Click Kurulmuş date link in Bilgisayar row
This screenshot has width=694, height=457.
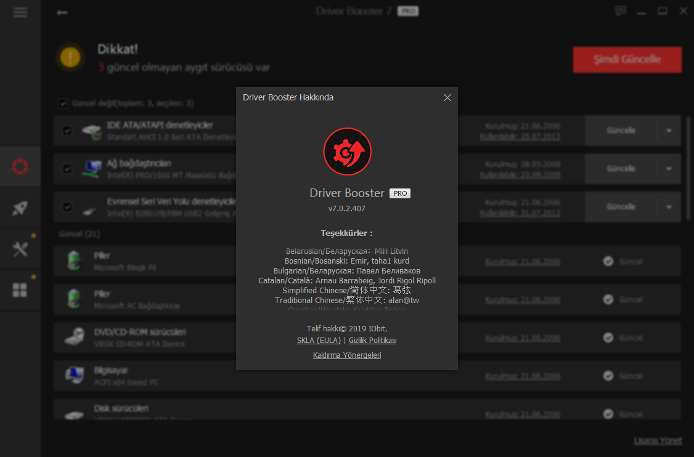[523, 376]
